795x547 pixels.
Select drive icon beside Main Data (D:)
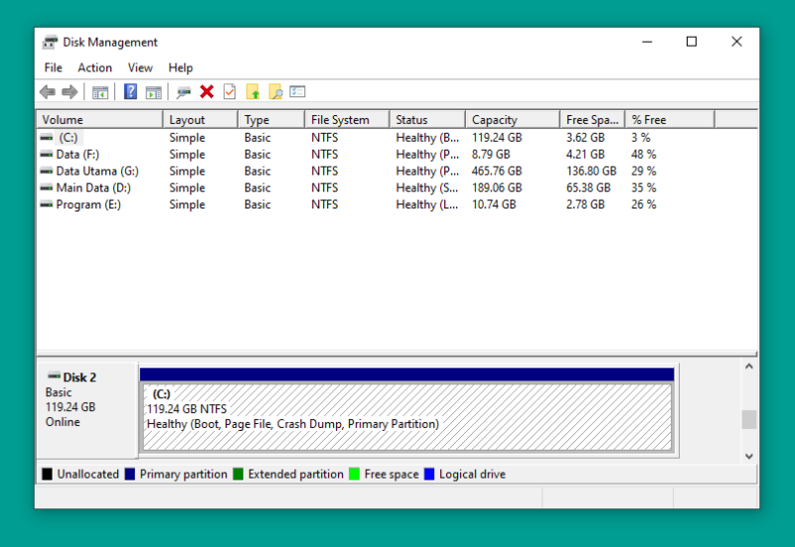(x=47, y=188)
